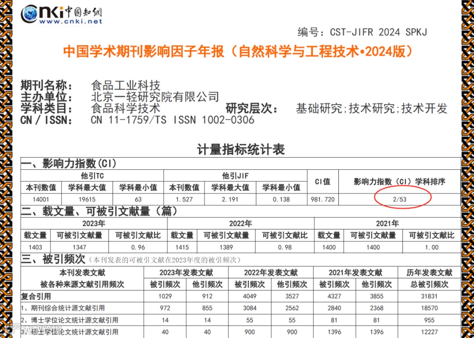Click the 总被引频次 header
Screen dimensions: 474x338
click(429, 284)
